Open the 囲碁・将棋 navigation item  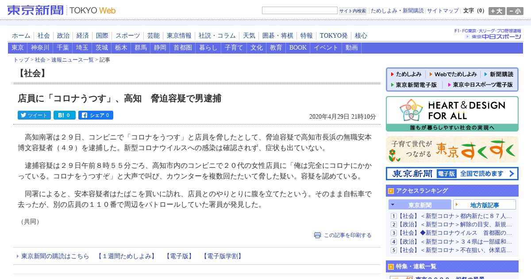[278, 36]
